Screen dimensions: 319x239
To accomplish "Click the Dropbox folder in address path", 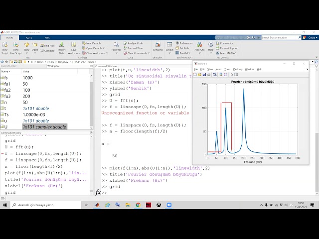I will coord(63,62).
